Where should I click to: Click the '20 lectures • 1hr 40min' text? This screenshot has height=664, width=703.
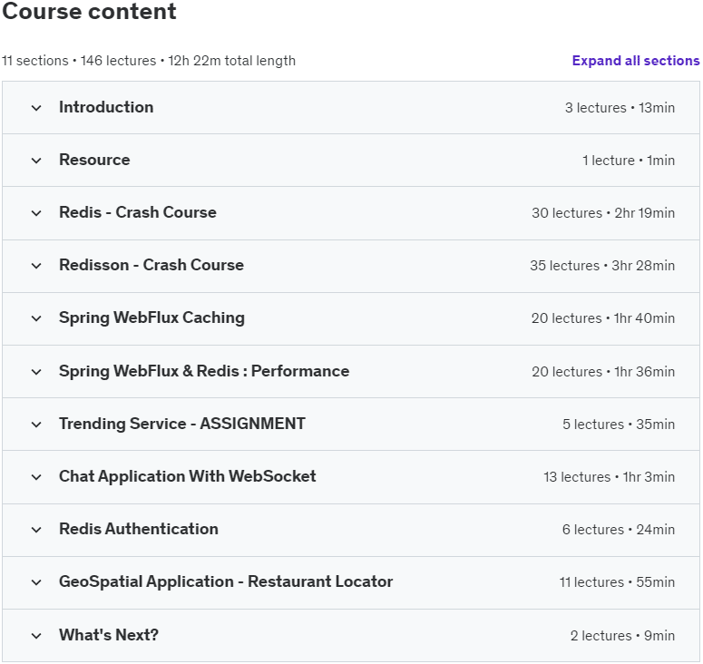coord(603,318)
